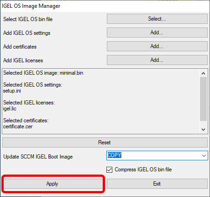
Task: Click the scroll down arrow in summary box
Action: [x=203, y=130]
